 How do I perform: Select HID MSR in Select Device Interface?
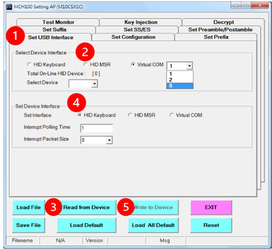[x=85, y=64]
